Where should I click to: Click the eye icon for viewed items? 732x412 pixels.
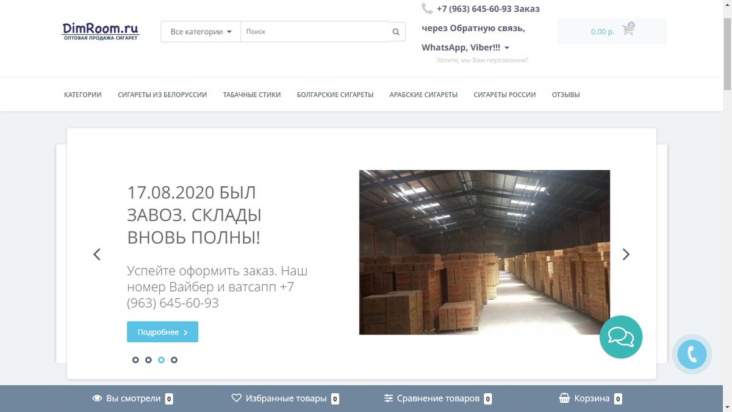click(97, 399)
